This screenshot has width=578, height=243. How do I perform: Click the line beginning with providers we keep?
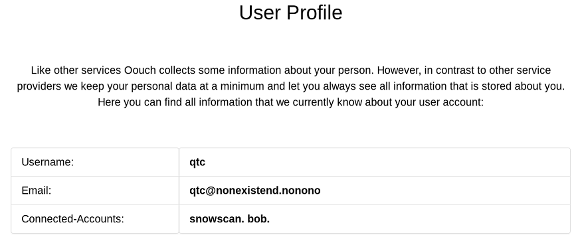(x=290, y=86)
